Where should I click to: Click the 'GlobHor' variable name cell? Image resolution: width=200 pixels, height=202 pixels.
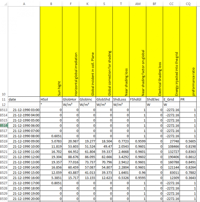[70, 99]
